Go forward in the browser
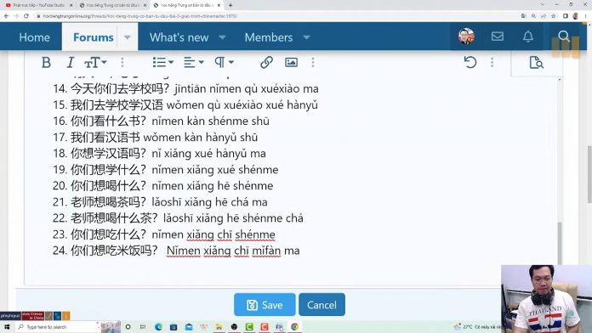 click(16, 16)
